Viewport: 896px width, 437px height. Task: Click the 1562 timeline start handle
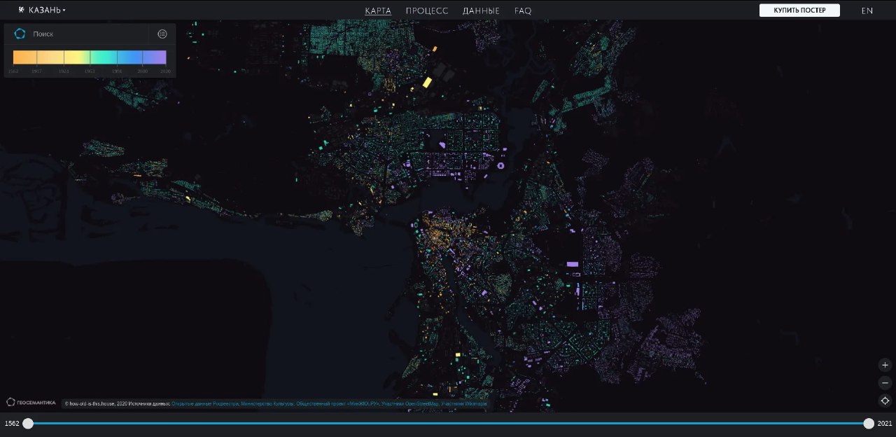28,424
